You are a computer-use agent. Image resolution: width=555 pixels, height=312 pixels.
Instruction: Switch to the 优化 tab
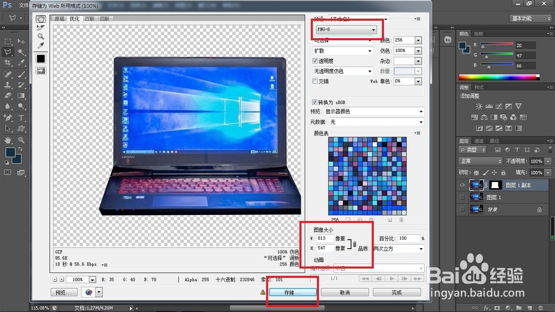click(x=74, y=19)
